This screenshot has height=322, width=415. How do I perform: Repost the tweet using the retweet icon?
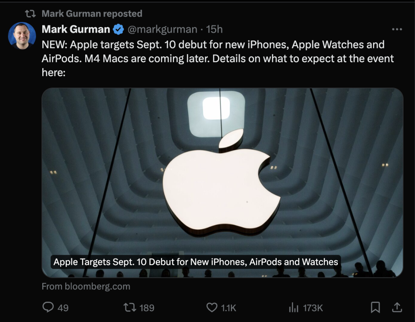coord(130,307)
